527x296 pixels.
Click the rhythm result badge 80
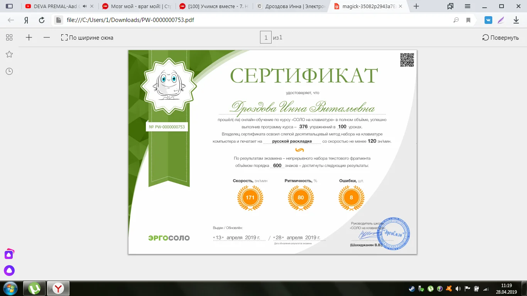[301, 198]
